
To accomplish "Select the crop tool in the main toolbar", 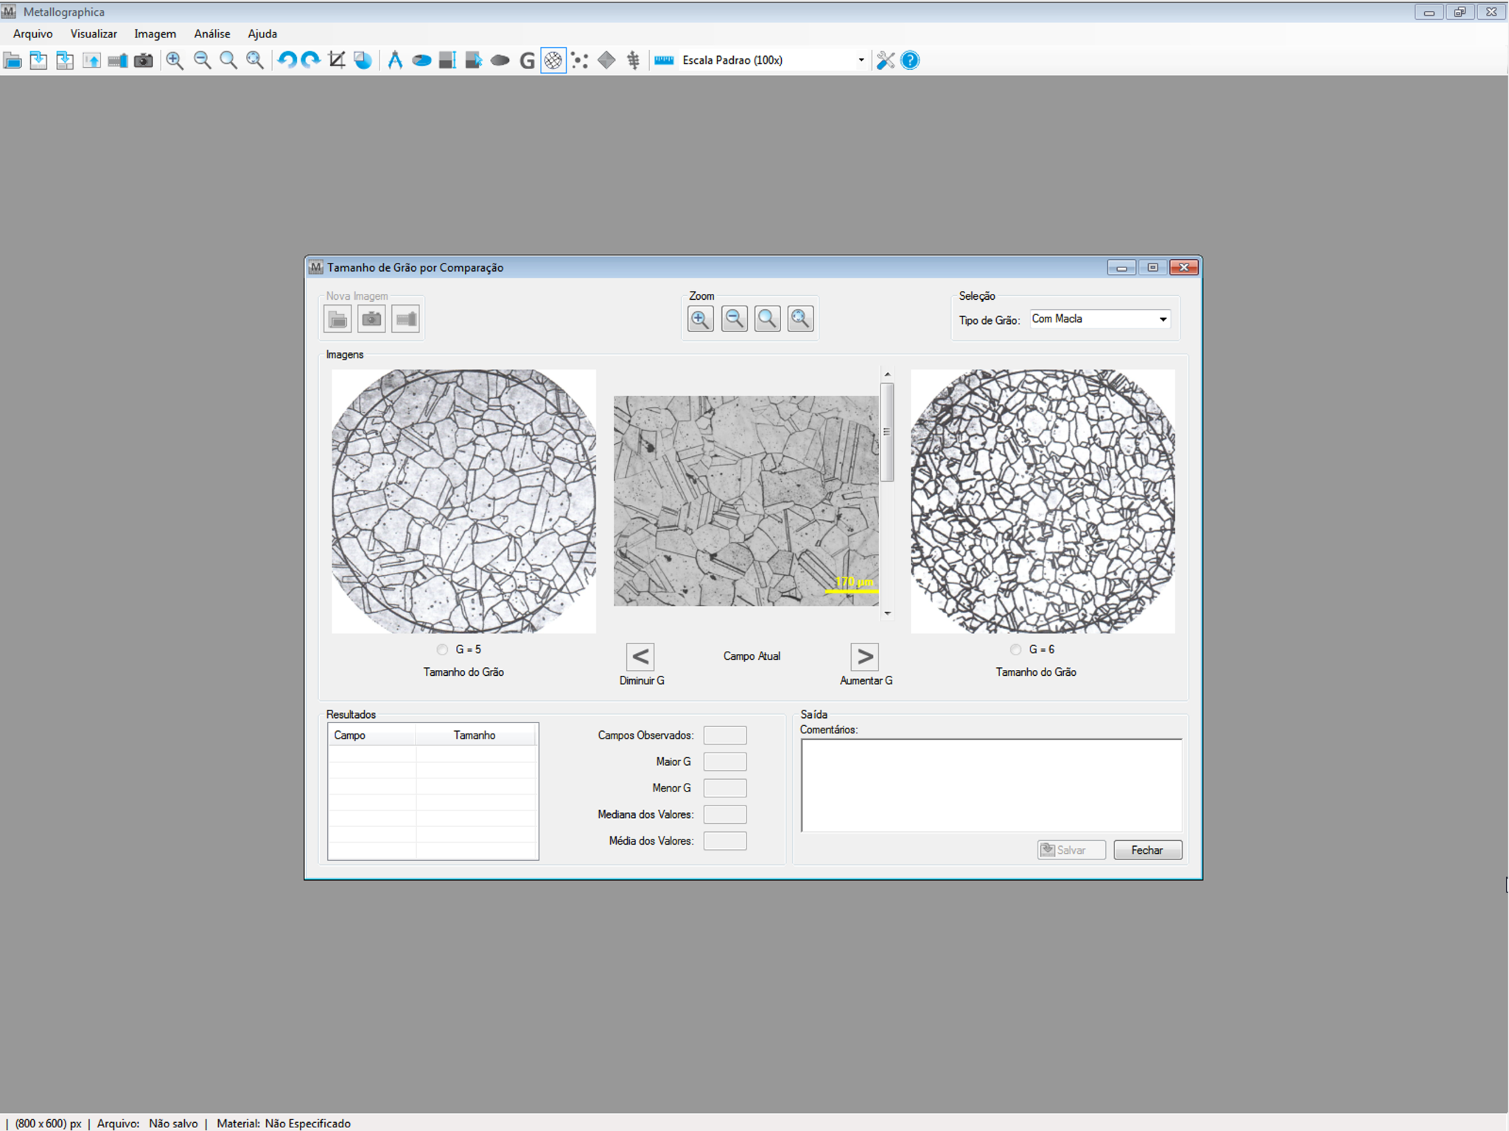I will (337, 60).
